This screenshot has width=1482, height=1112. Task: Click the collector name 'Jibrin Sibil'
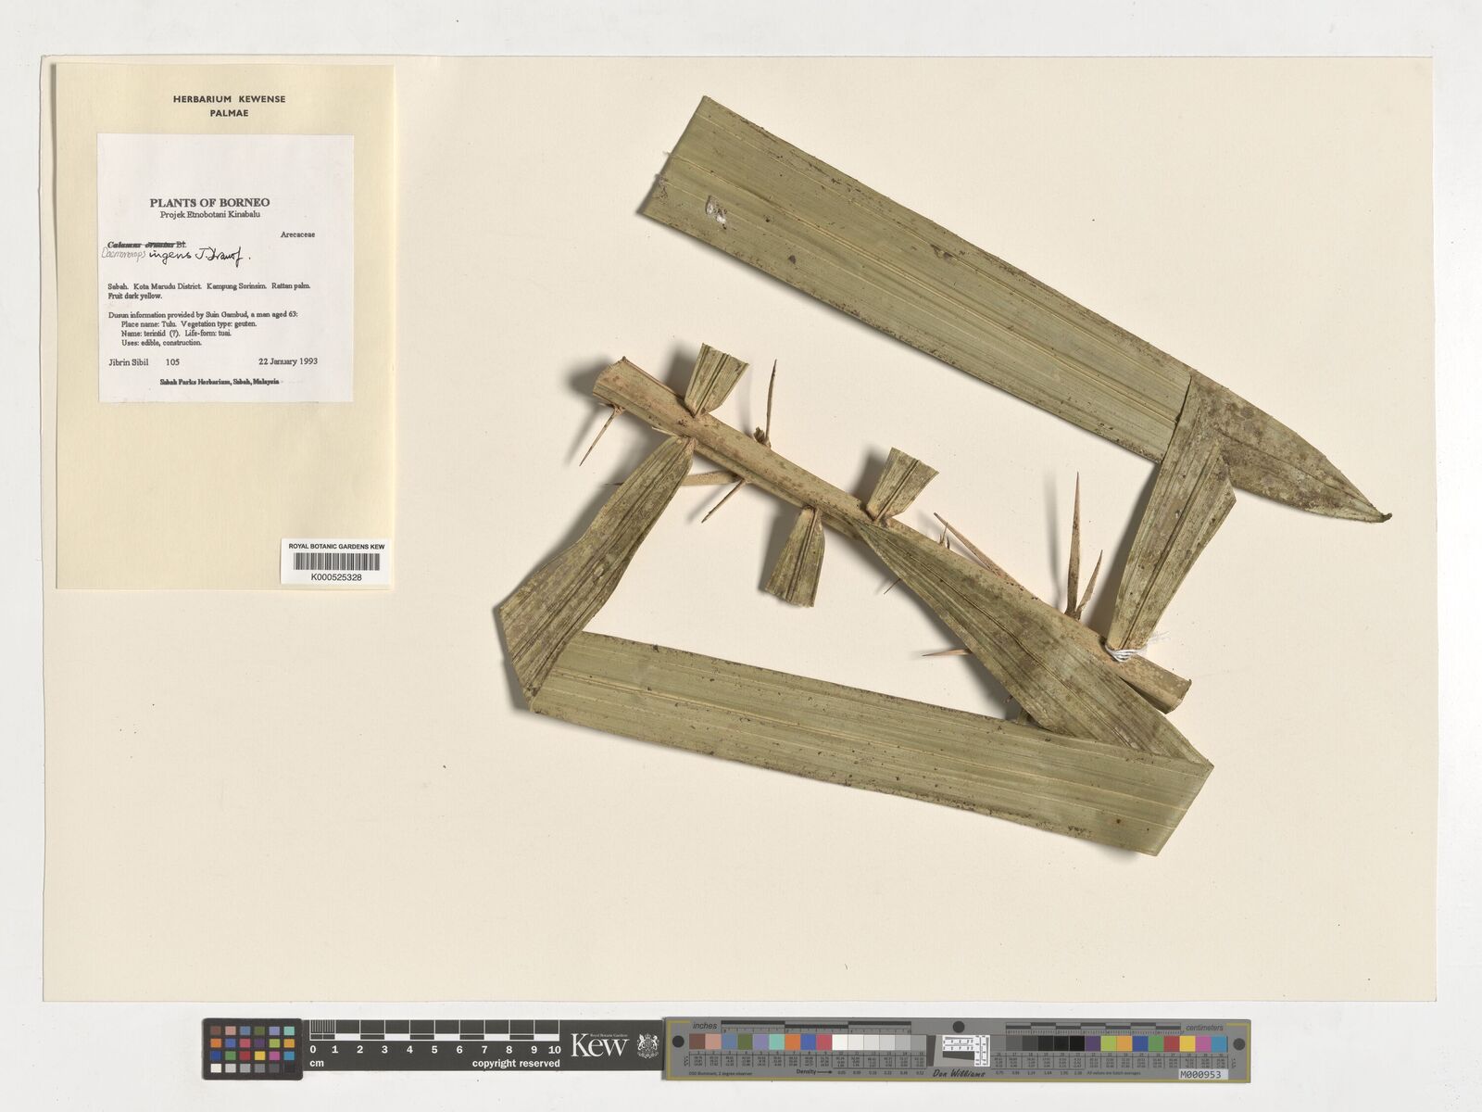tap(129, 361)
